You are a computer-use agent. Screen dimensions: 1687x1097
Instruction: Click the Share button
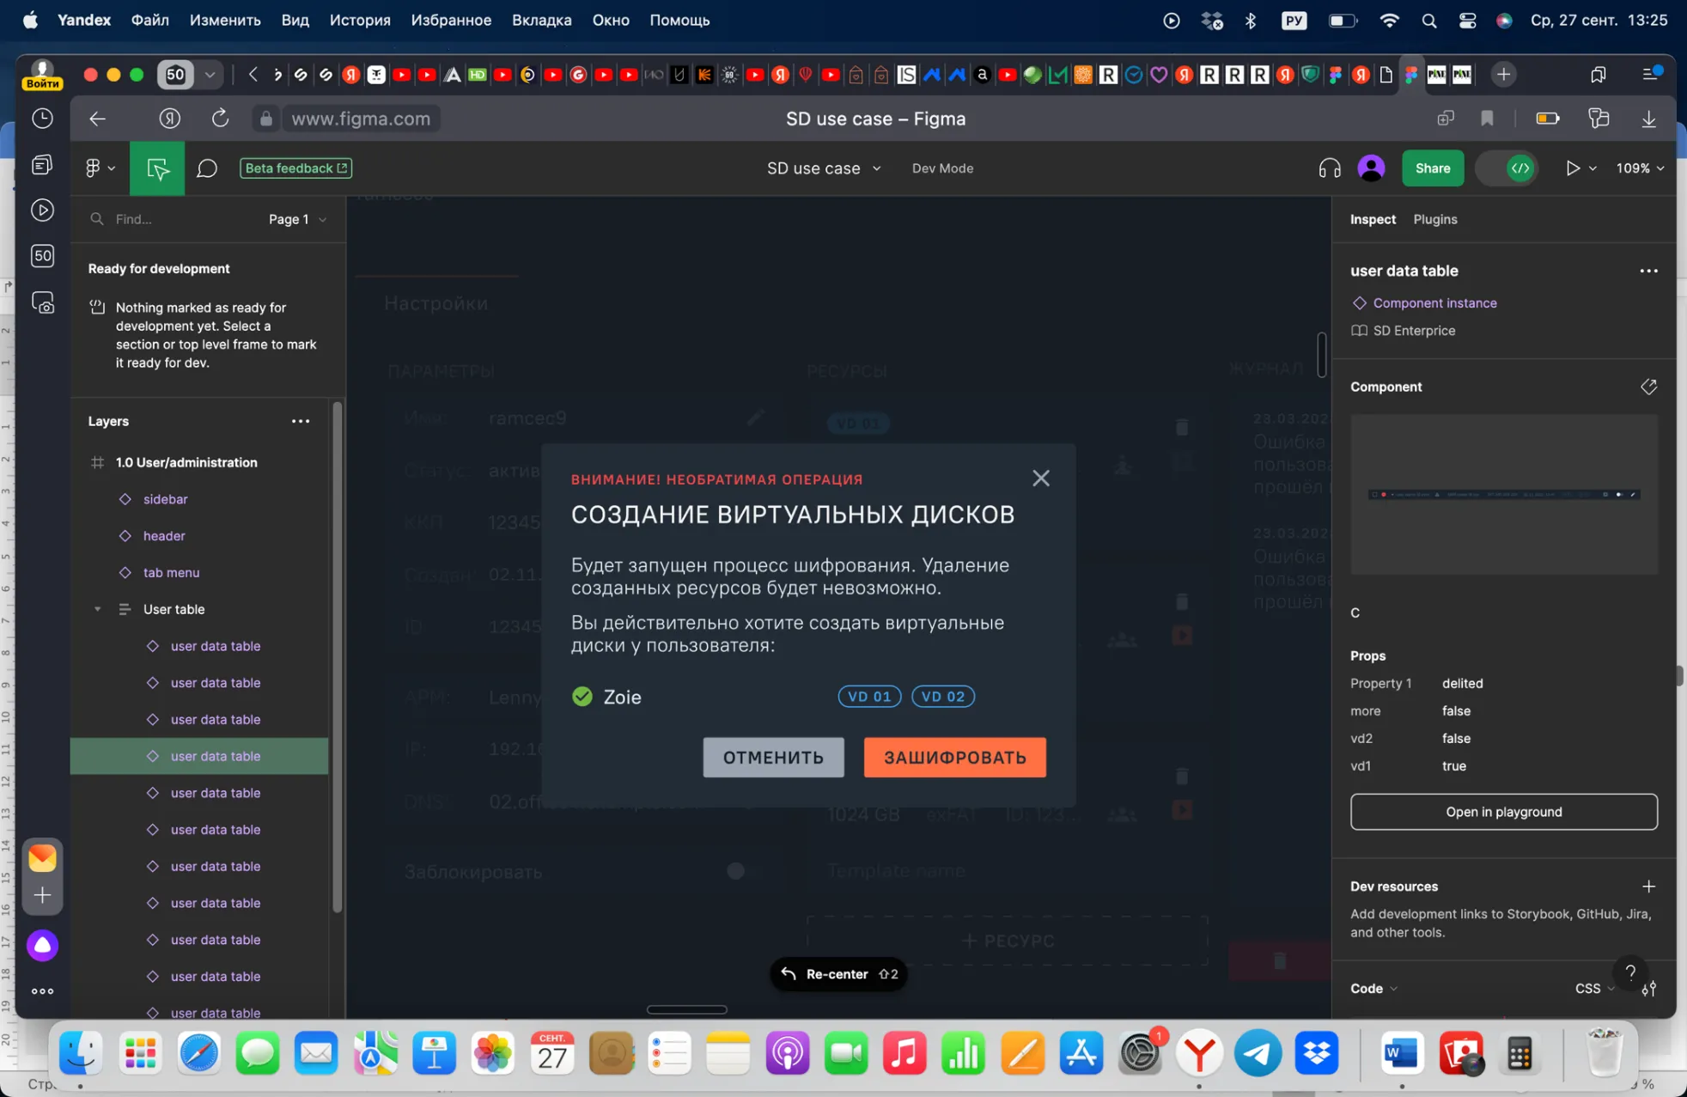tap(1433, 168)
